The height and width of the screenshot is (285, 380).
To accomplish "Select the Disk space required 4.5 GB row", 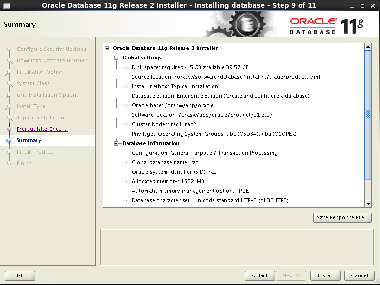I will (x=190, y=67).
